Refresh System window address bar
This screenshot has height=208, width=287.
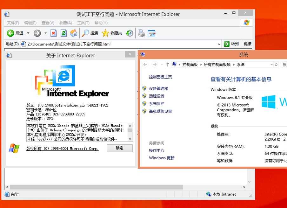click(x=276, y=65)
